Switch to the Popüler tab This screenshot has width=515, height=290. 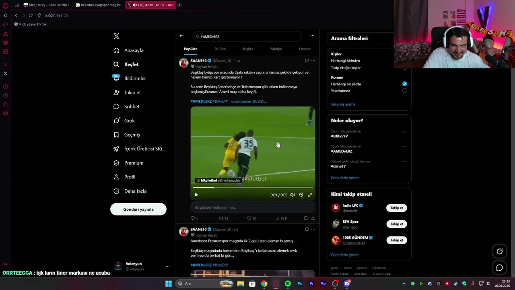(190, 49)
